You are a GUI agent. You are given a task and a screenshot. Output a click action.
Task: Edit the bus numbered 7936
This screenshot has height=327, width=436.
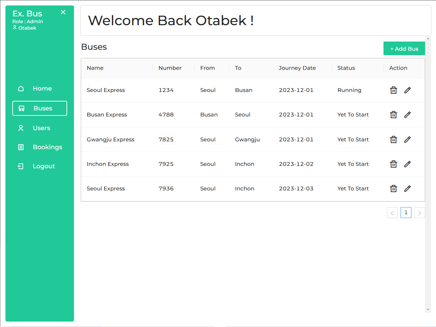[407, 189]
